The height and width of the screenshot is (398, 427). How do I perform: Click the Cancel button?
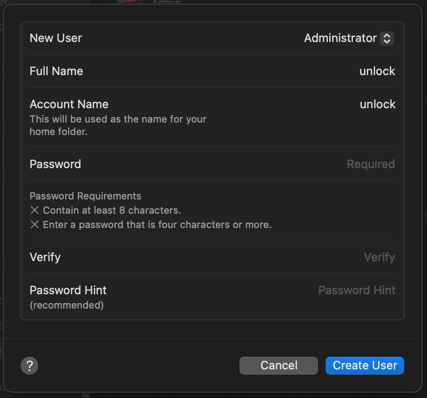pos(278,365)
